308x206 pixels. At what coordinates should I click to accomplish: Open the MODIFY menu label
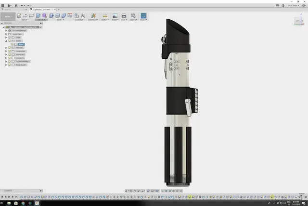(60, 20)
